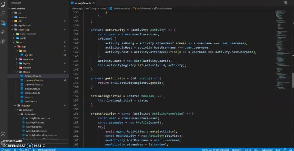Select the ActivityStore.ts editor tab

(83, 3)
